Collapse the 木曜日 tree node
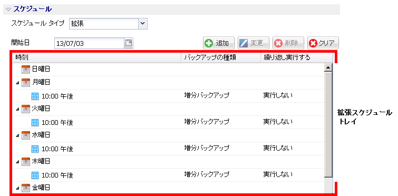Viewport: 398px width, 196px height. click(17, 162)
